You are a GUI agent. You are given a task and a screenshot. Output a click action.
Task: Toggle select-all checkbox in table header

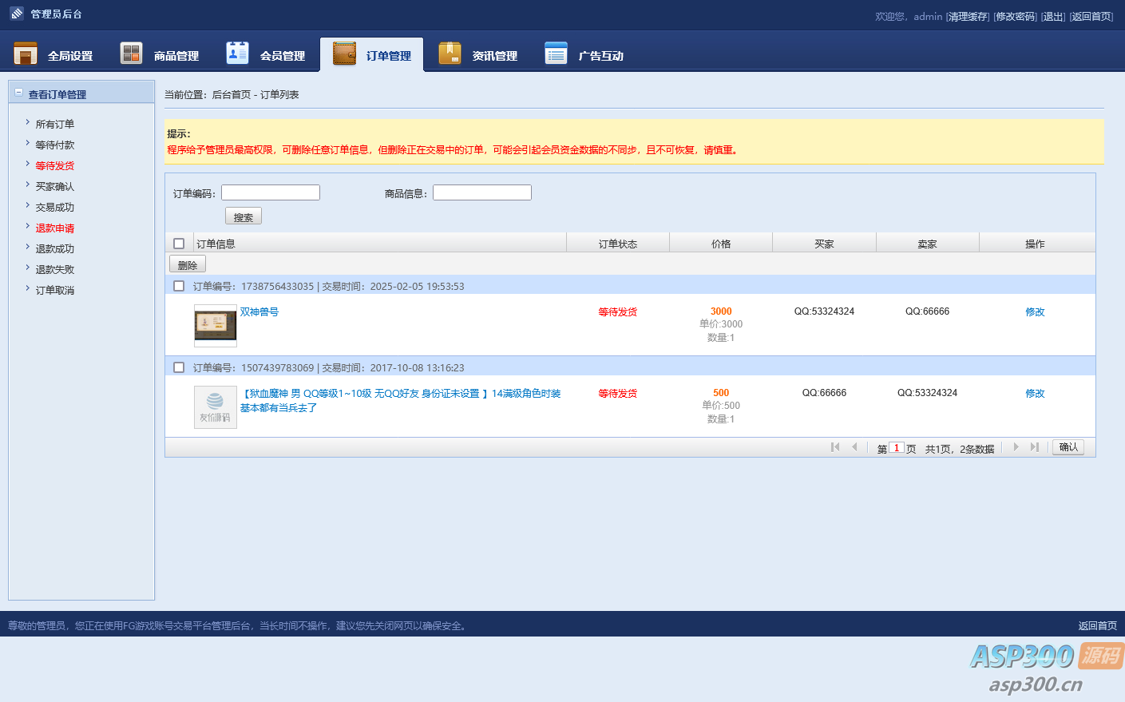click(179, 244)
